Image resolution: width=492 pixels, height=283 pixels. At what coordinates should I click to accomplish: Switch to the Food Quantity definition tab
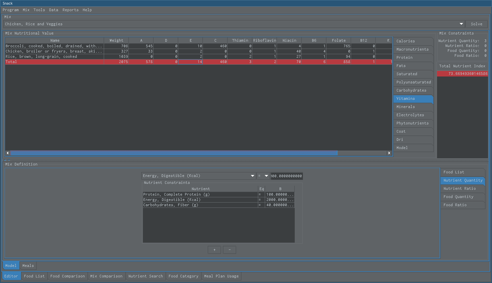[463, 197]
